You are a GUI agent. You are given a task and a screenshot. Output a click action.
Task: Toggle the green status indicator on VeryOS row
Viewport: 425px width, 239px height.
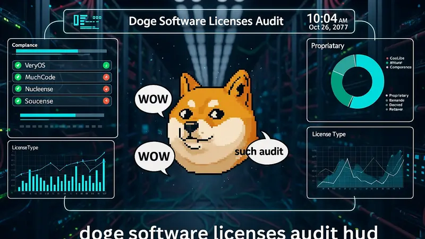[106, 65]
